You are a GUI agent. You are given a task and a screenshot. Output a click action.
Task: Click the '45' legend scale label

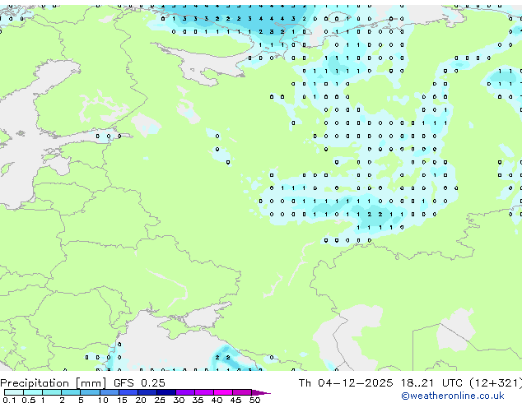click(236, 400)
